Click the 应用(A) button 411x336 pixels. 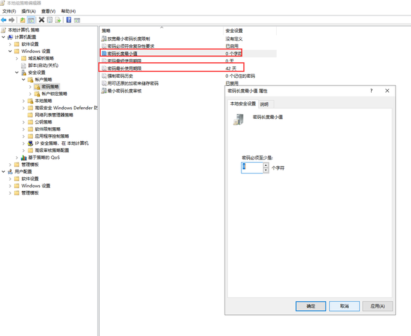(378, 306)
